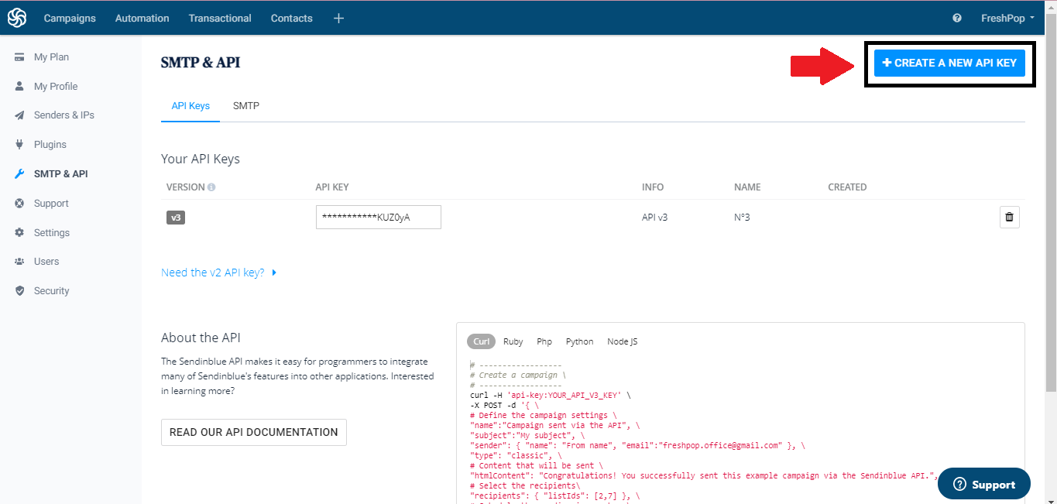
Task: Open the help question mark icon
Action: 957,18
